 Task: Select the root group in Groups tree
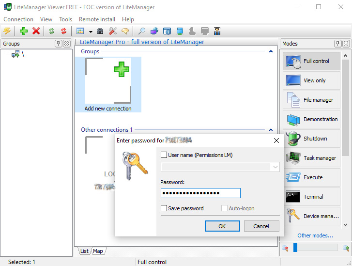[18, 54]
